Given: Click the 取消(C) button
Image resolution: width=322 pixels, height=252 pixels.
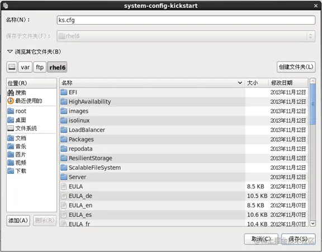Looking at the screenshot, I should click(x=261, y=239).
